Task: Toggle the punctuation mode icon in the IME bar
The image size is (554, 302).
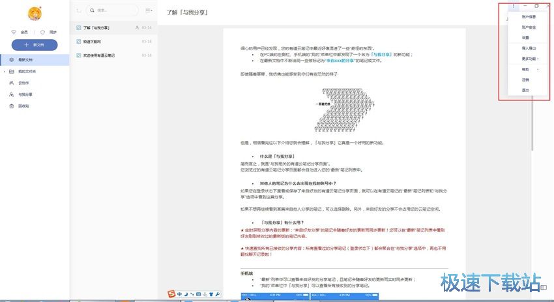Action: point(192,294)
